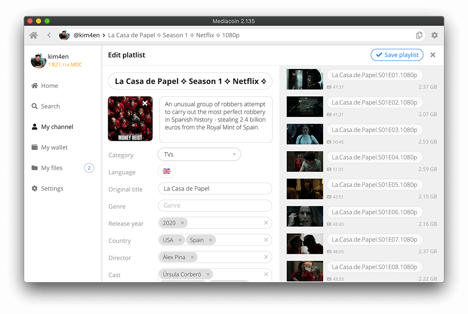Viewport: 468px width, 314px height.
Task: Remove the Spain country tag
Action: (x=211, y=240)
